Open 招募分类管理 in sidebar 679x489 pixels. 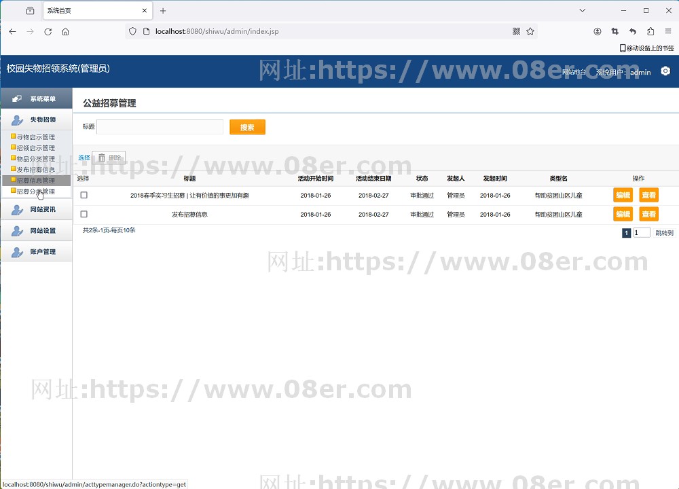click(x=36, y=191)
